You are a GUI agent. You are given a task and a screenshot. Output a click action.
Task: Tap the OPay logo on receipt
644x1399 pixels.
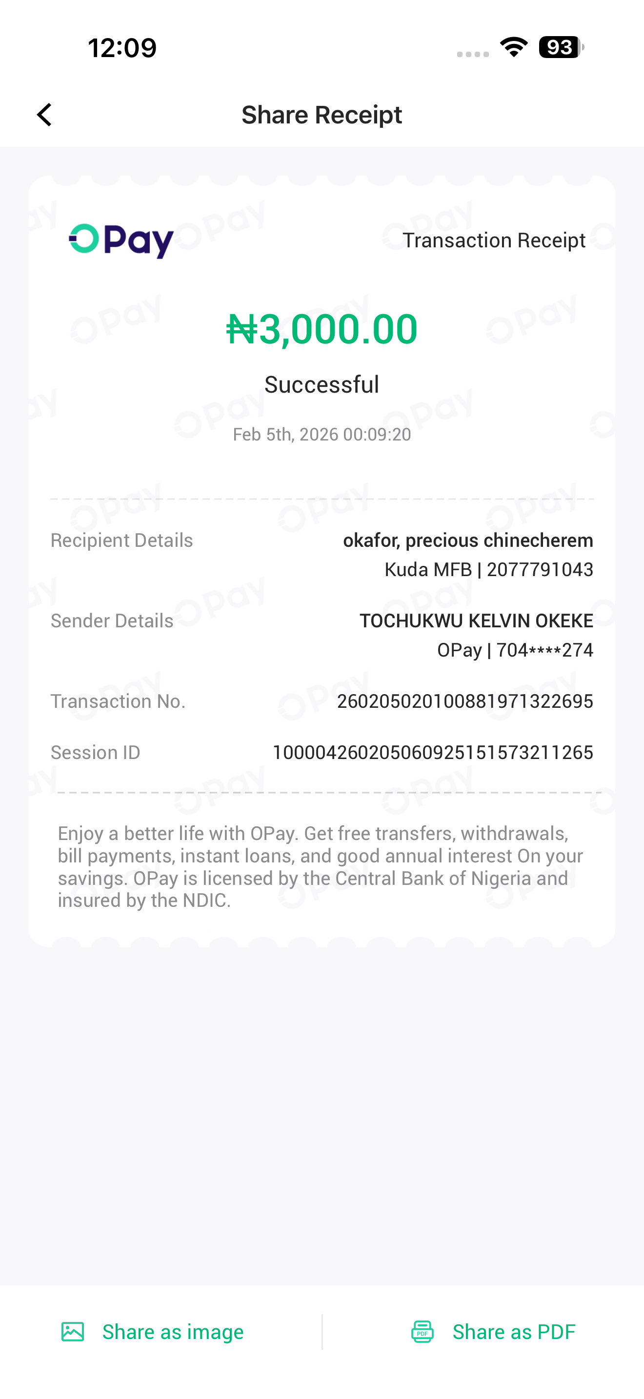click(x=121, y=240)
